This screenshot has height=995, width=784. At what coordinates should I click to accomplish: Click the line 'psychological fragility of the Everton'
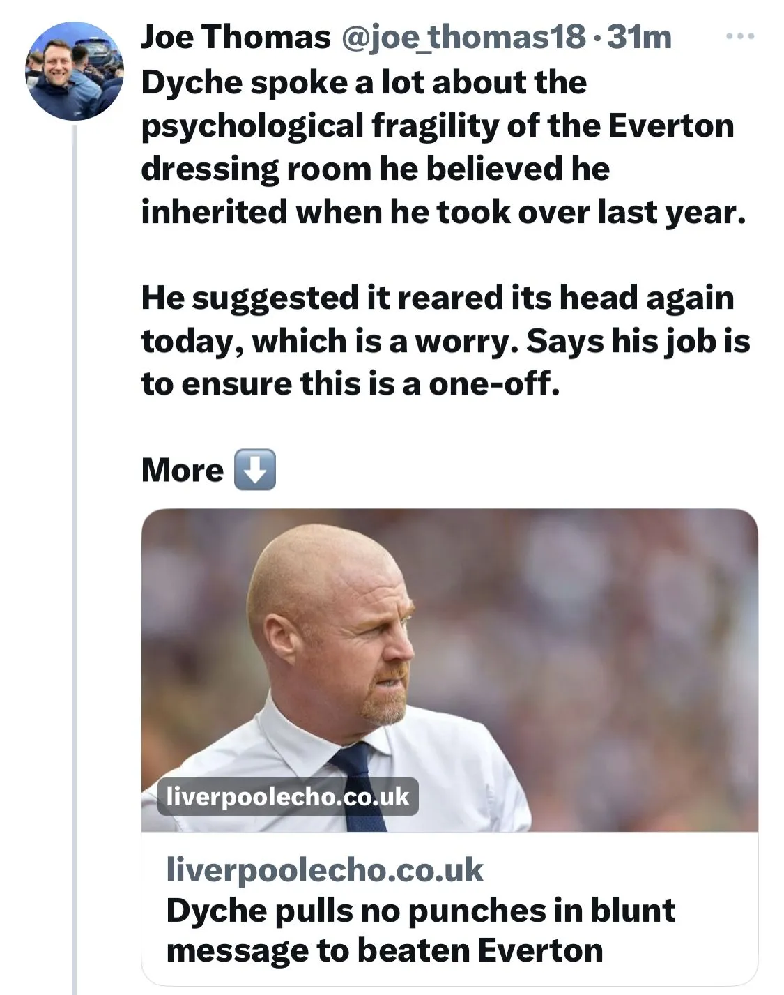click(x=437, y=126)
